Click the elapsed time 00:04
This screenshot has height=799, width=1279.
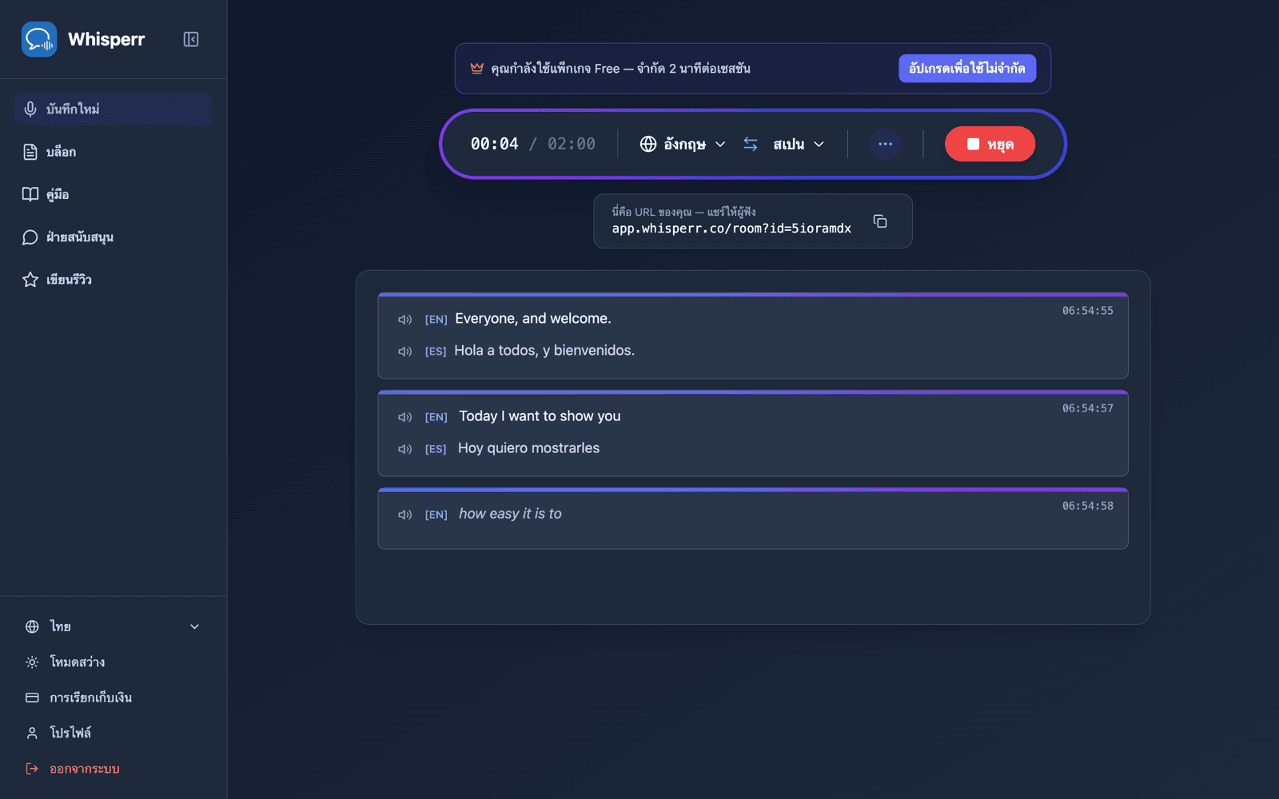[494, 144]
